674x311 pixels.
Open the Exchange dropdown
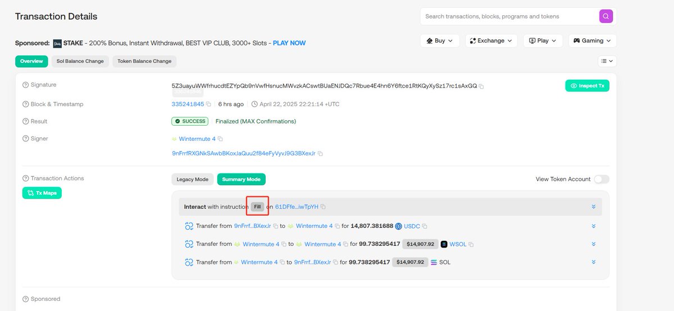(491, 40)
